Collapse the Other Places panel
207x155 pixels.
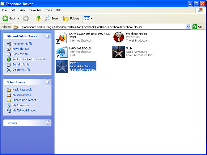pyautogui.click(x=48, y=82)
